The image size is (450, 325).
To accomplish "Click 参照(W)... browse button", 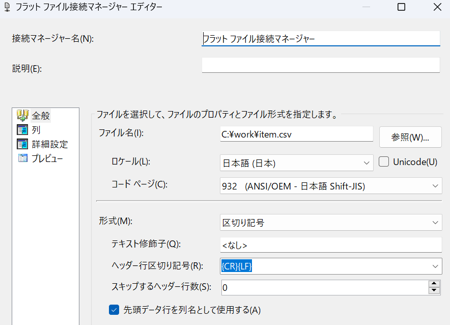I will [x=410, y=137].
